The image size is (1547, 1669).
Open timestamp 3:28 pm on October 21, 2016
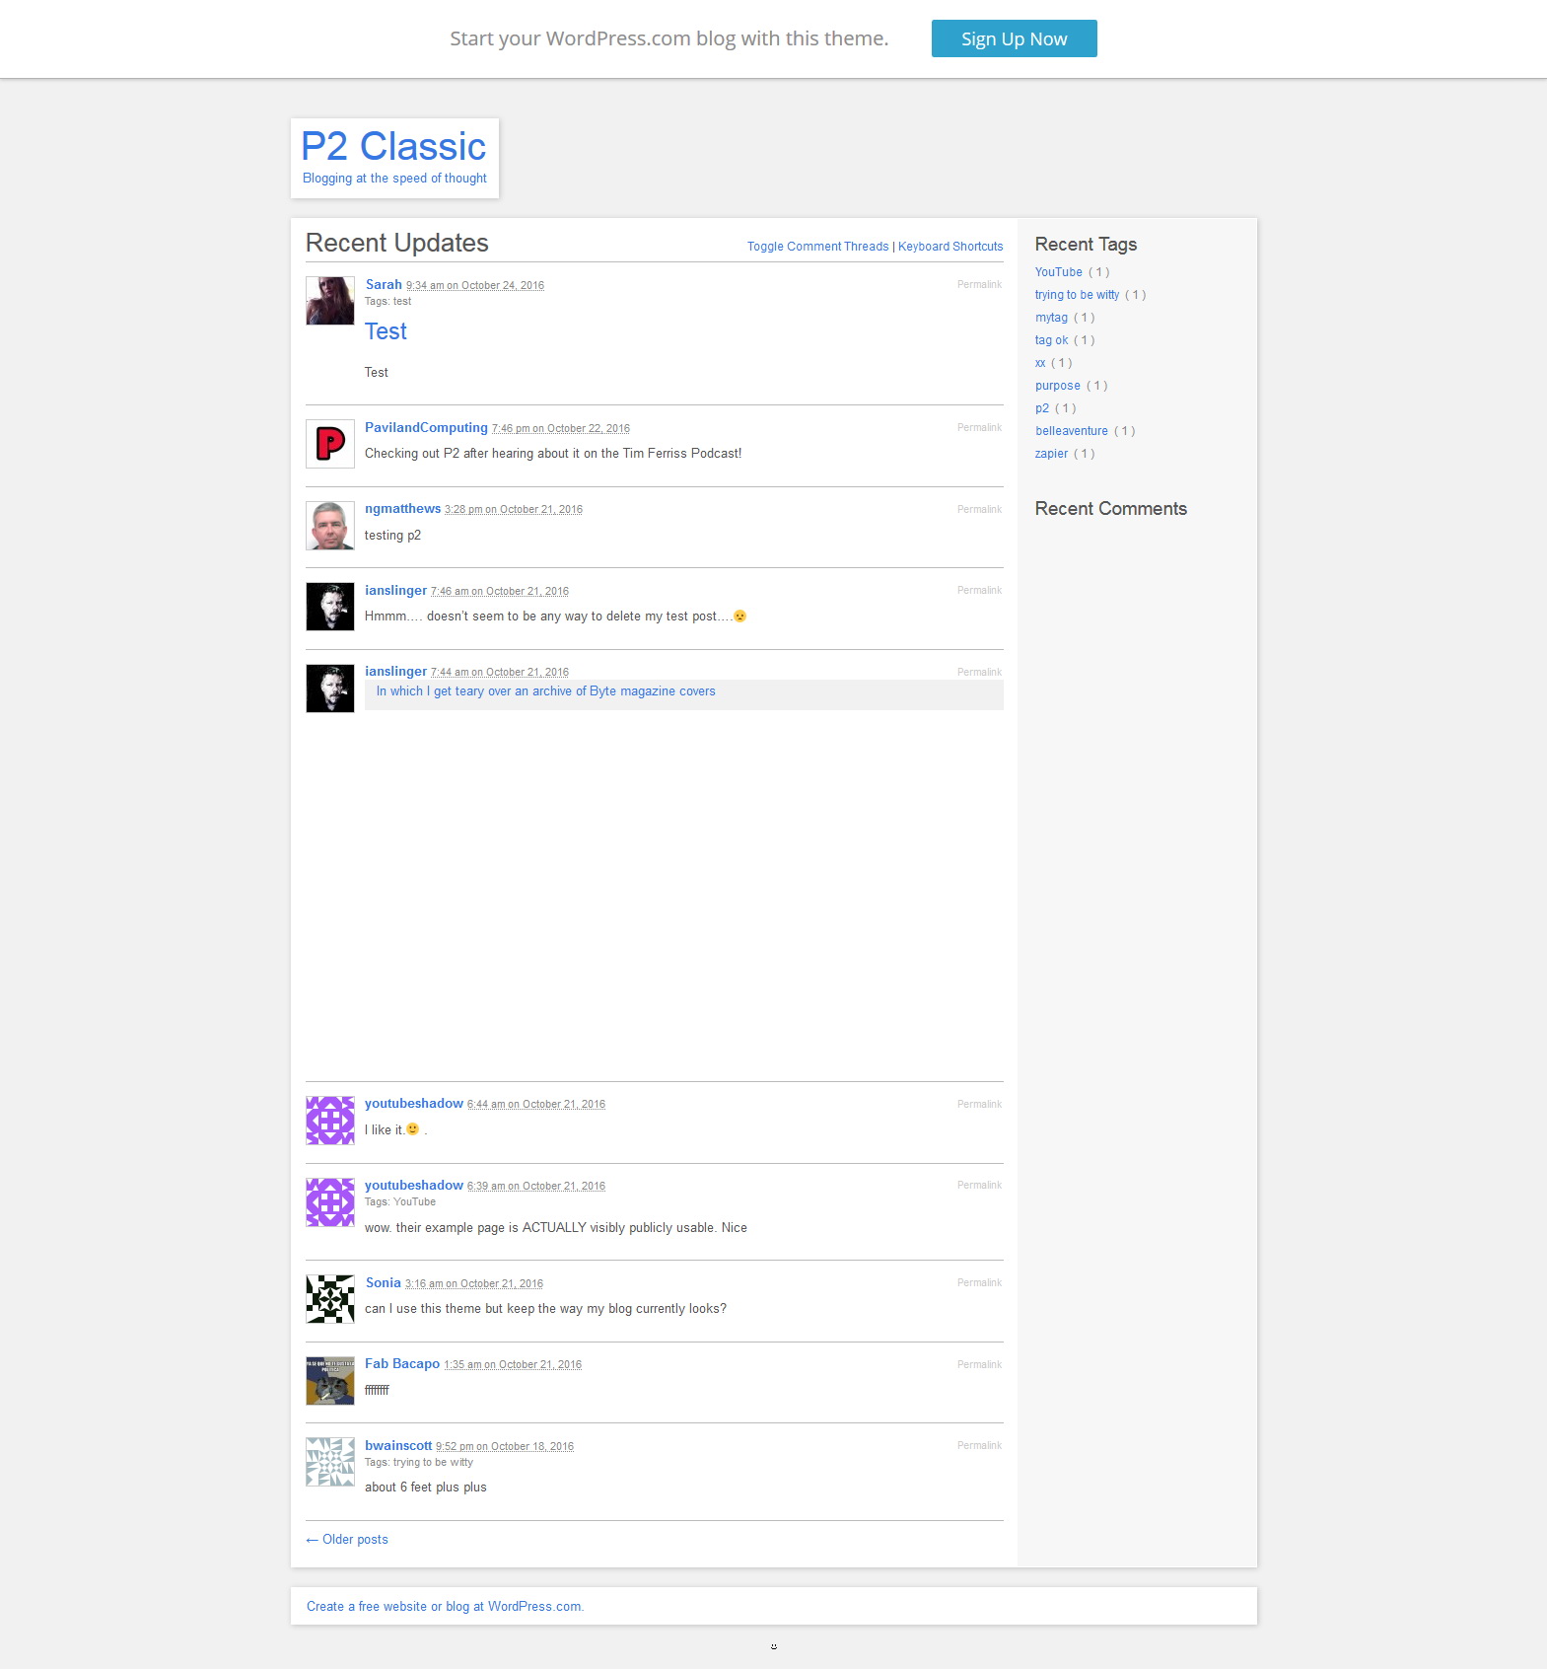514,509
